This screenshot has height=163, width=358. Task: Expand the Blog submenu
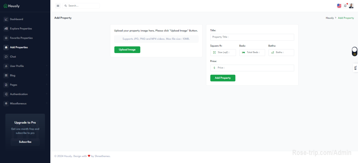[x=13, y=75]
